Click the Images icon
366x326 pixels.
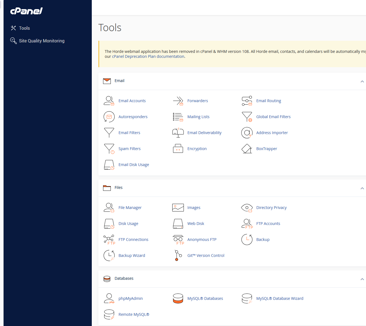[178, 208]
